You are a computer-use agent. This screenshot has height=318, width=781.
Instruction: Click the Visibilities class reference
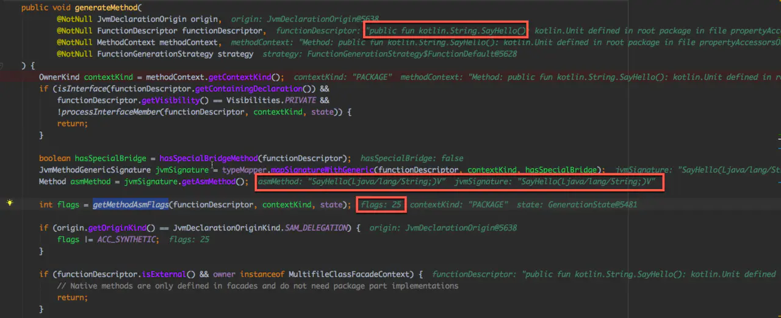coord(253,100)
